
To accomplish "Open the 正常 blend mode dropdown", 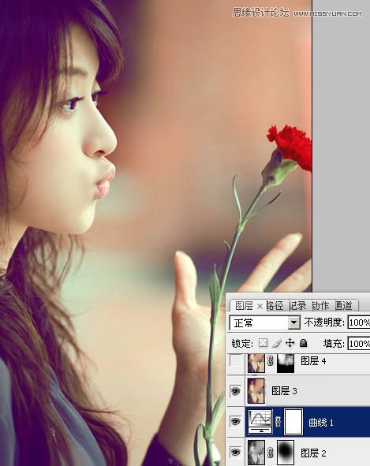I will click(265, 322).
